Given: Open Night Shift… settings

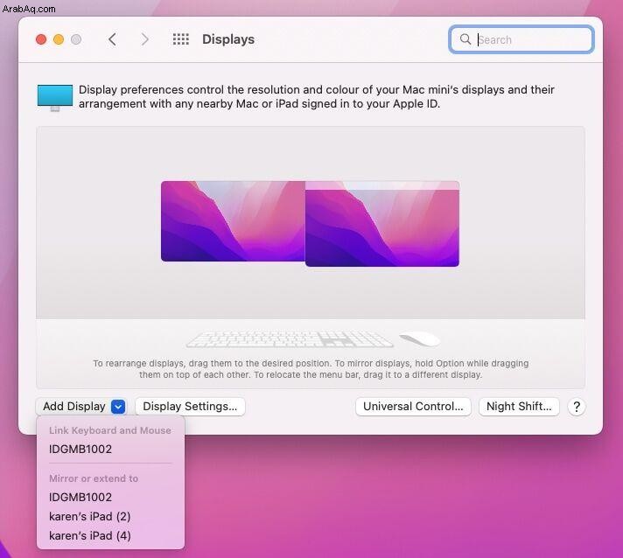Looking at the screenshot, I should click(x=519, y=407).
